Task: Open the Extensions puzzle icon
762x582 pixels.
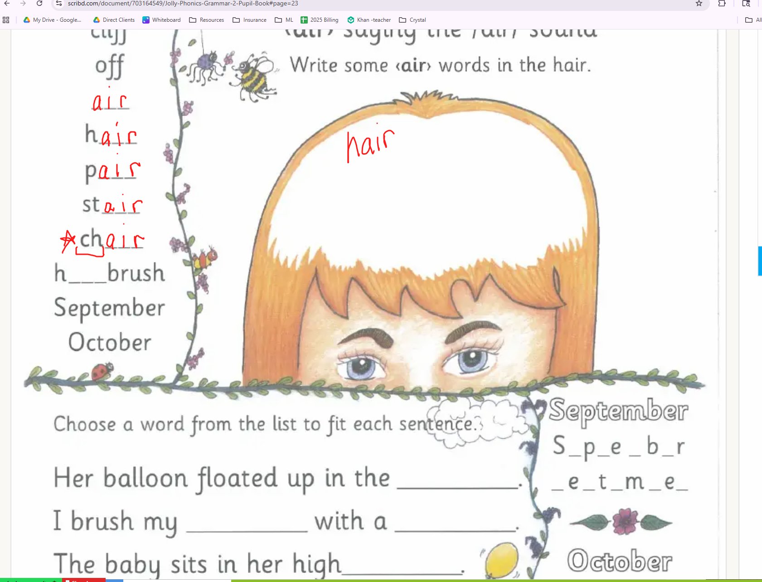Action: point(722,4)
